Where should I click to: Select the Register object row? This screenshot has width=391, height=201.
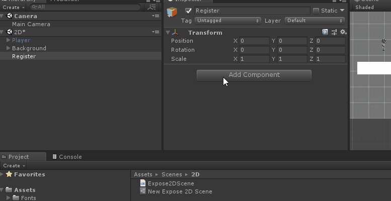pyautogui.click(x=81, y=56)
